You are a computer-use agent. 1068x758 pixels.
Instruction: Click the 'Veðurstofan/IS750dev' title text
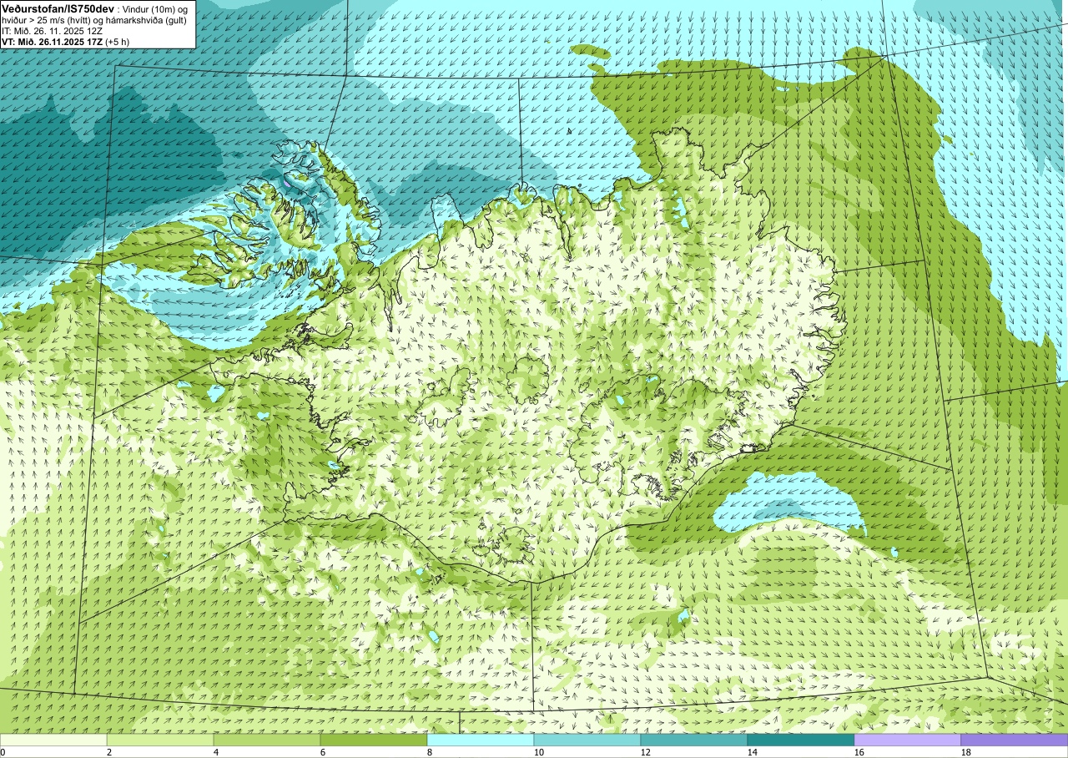point(58,8)
